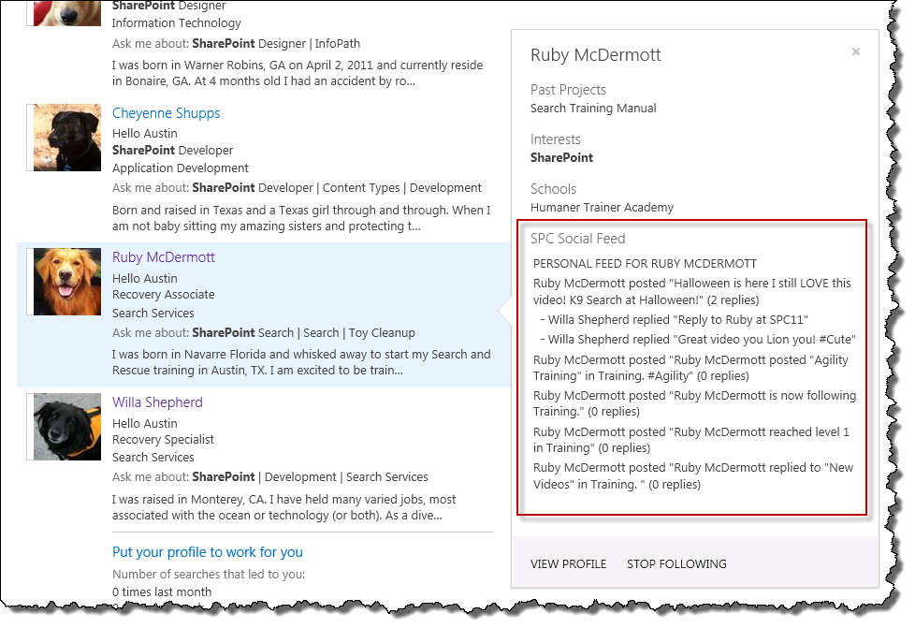This screenshot has width=915, height=628.
Task: Click Willa's reply 'Reply to Ruby at SPC11'
Action: click(674, 320)
